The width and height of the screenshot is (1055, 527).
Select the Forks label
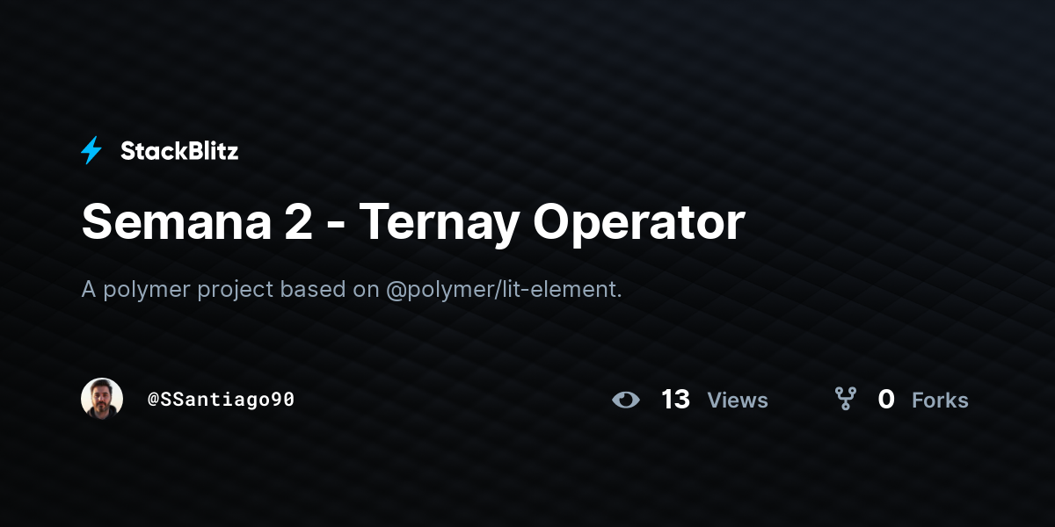coord(940,401)
